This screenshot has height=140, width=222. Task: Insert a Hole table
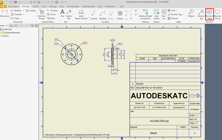point(172,10)
